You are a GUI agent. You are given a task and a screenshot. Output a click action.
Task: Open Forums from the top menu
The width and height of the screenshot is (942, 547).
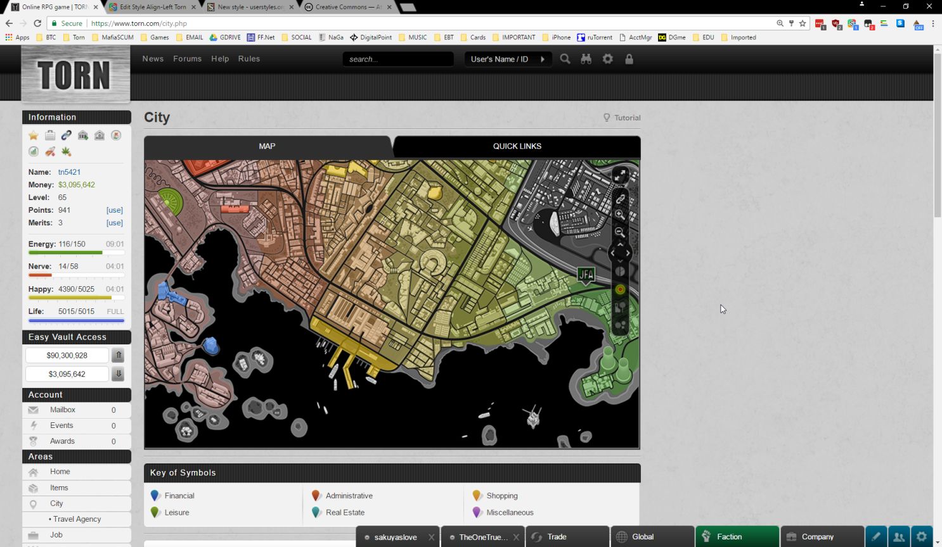[187, 59]
